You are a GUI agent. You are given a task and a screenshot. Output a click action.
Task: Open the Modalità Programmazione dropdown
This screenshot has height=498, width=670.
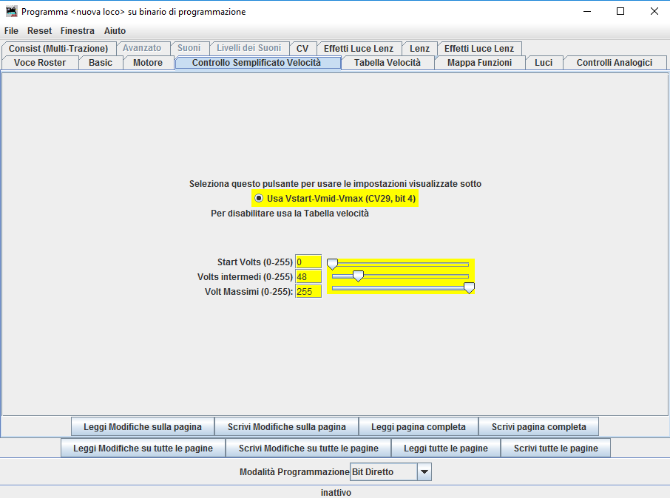click(424, 471)
